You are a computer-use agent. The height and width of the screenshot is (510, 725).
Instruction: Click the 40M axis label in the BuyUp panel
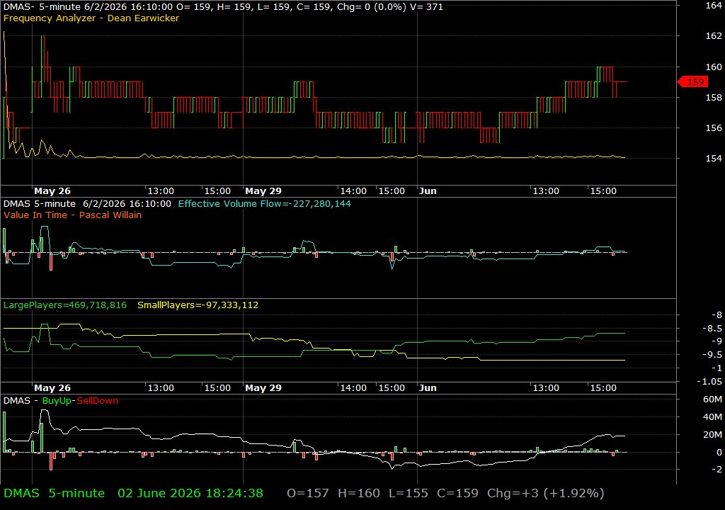[x=712, y=417]
